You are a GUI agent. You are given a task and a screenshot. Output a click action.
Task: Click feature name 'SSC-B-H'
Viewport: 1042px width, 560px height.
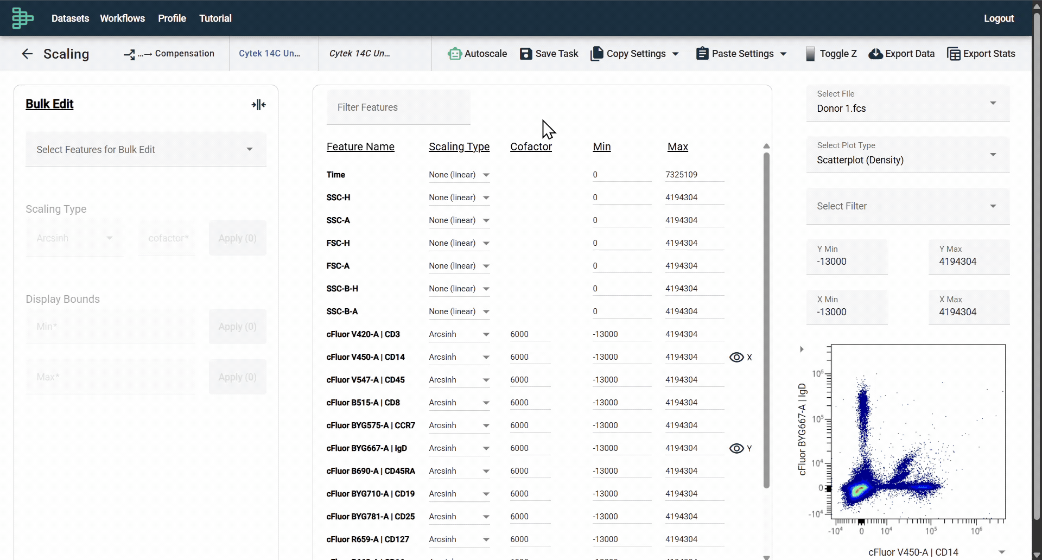coord(342,289)
